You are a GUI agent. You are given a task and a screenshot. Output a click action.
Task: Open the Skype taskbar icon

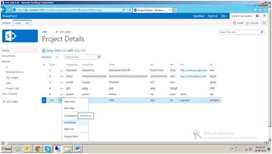tap(48, 149)
